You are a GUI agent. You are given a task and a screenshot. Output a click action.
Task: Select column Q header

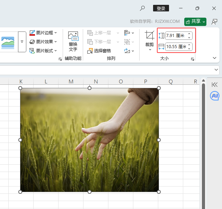[170, 82]
